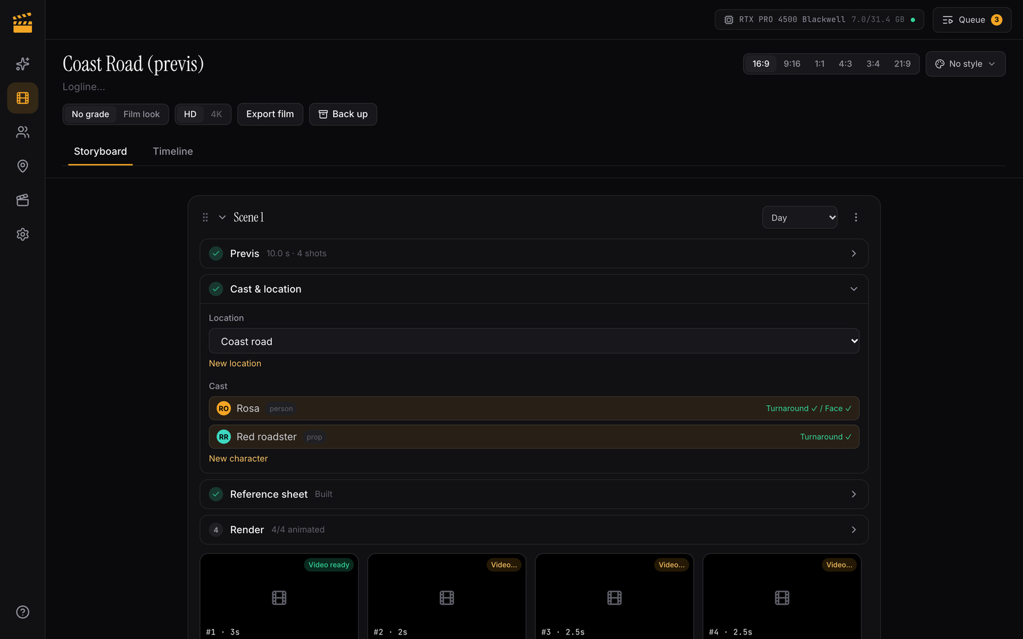Screen dimensions: 1023x639
Task: Open the No style dropdown
Action: tap(965, 64)
